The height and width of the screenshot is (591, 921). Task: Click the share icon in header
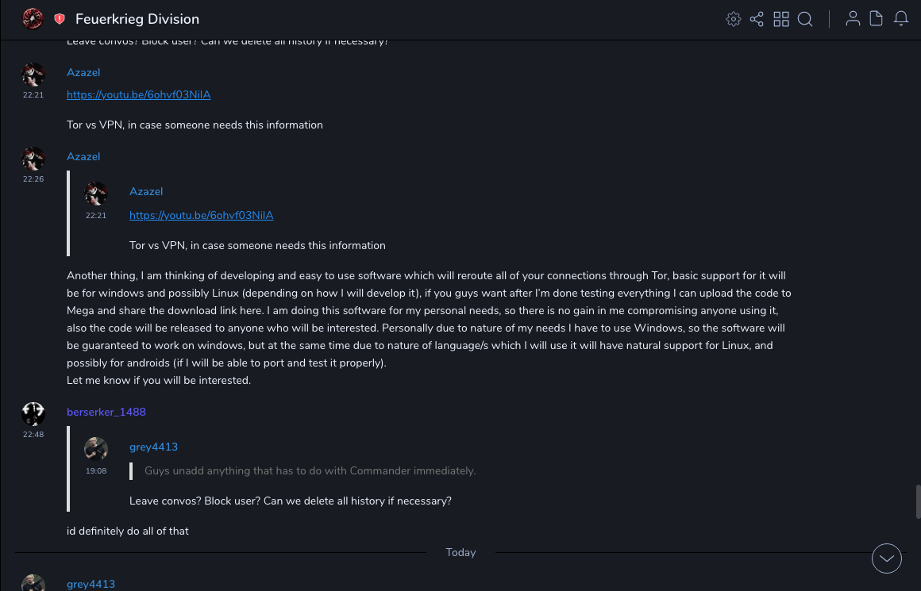pyautogui.click(x=757, y=19)
